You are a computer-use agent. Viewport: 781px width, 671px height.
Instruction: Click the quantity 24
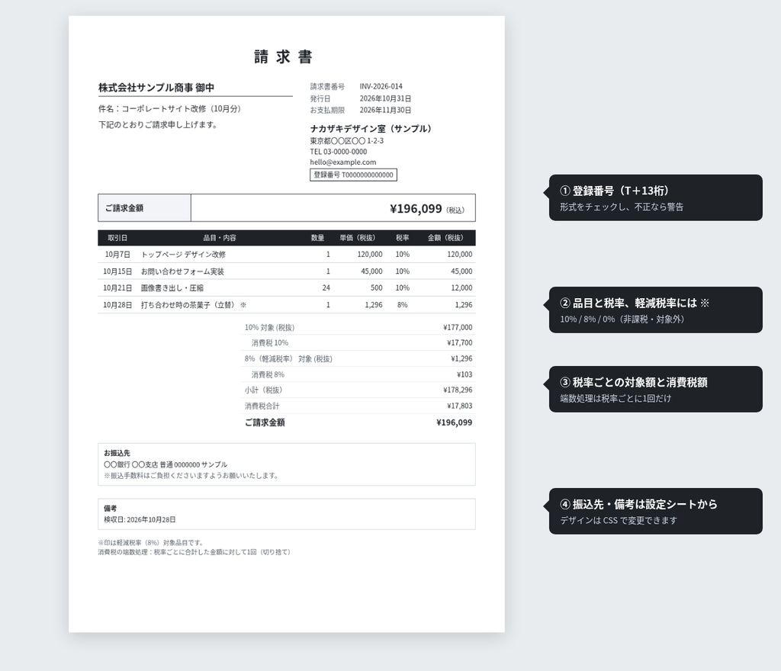[326, 287]
